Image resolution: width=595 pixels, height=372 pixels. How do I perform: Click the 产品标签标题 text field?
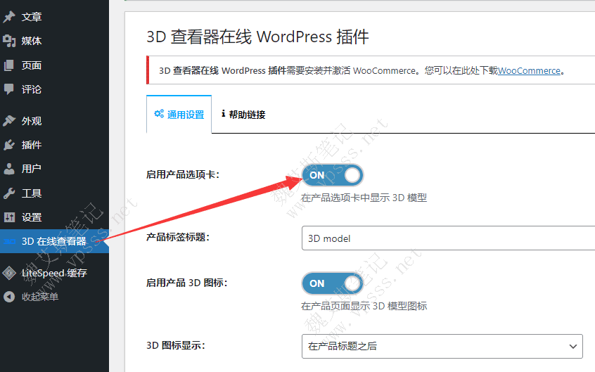click(447, 238)
